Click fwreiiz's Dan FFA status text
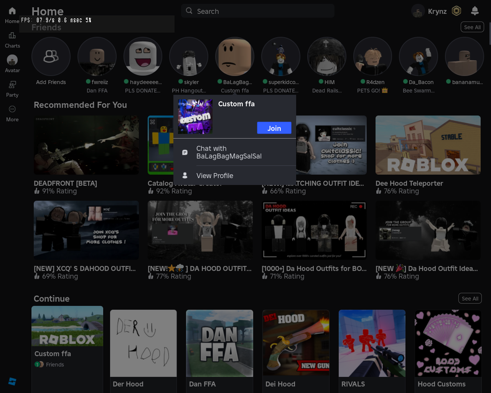The image size is (491, 393). coord(97,91)
